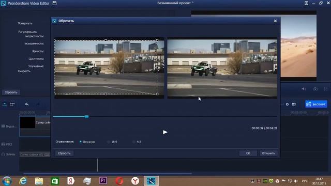Click the bottom-middle crop selection handle

(106, 94)
